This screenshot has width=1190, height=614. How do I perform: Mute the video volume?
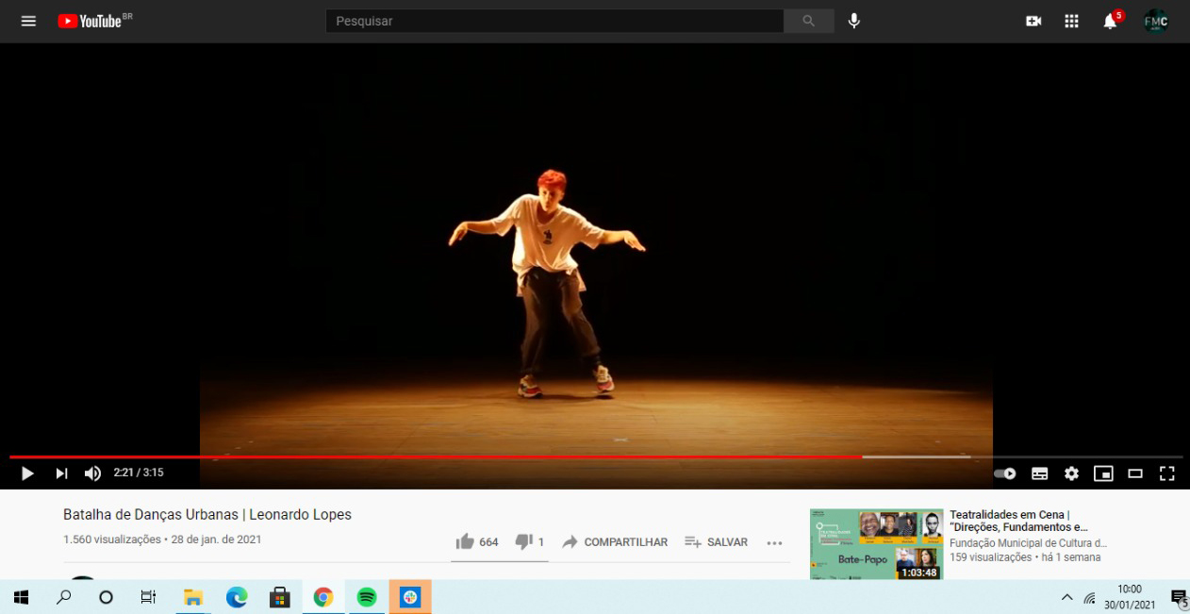pos(92,473)
